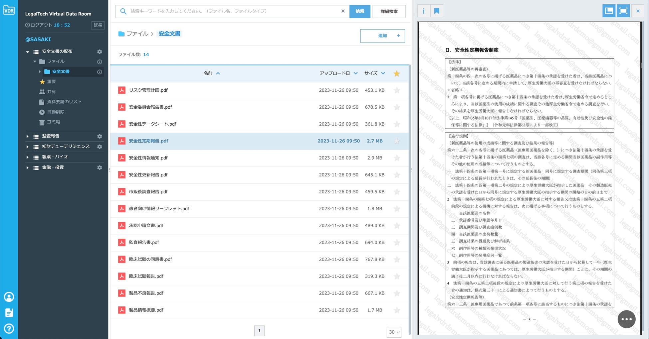Click the 検索 search button
The height and width of the screenshot is (339, 649).
[360, 11]
